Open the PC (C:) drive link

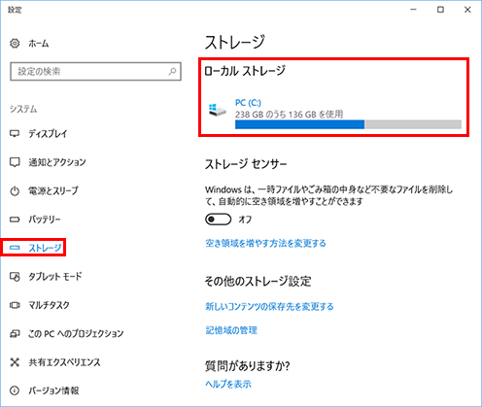point(248,103)
